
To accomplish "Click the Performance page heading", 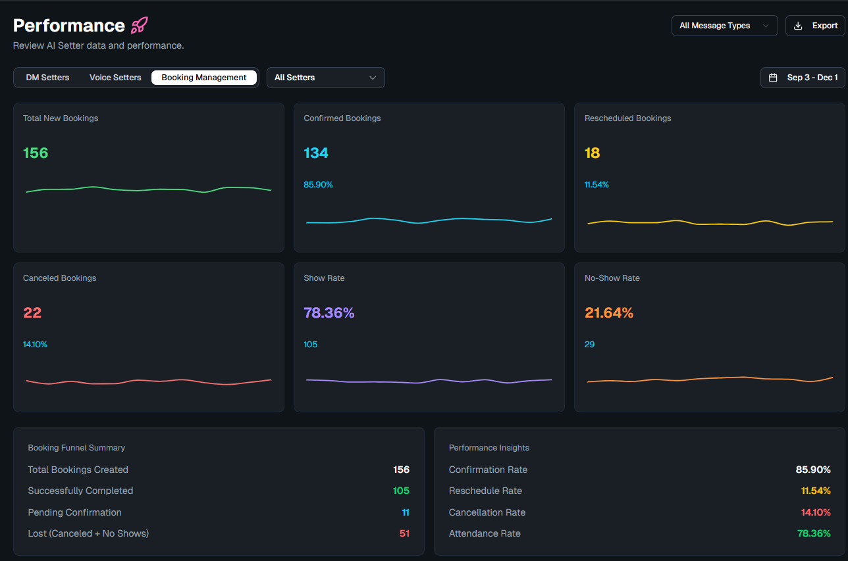I will click(69, 26).
